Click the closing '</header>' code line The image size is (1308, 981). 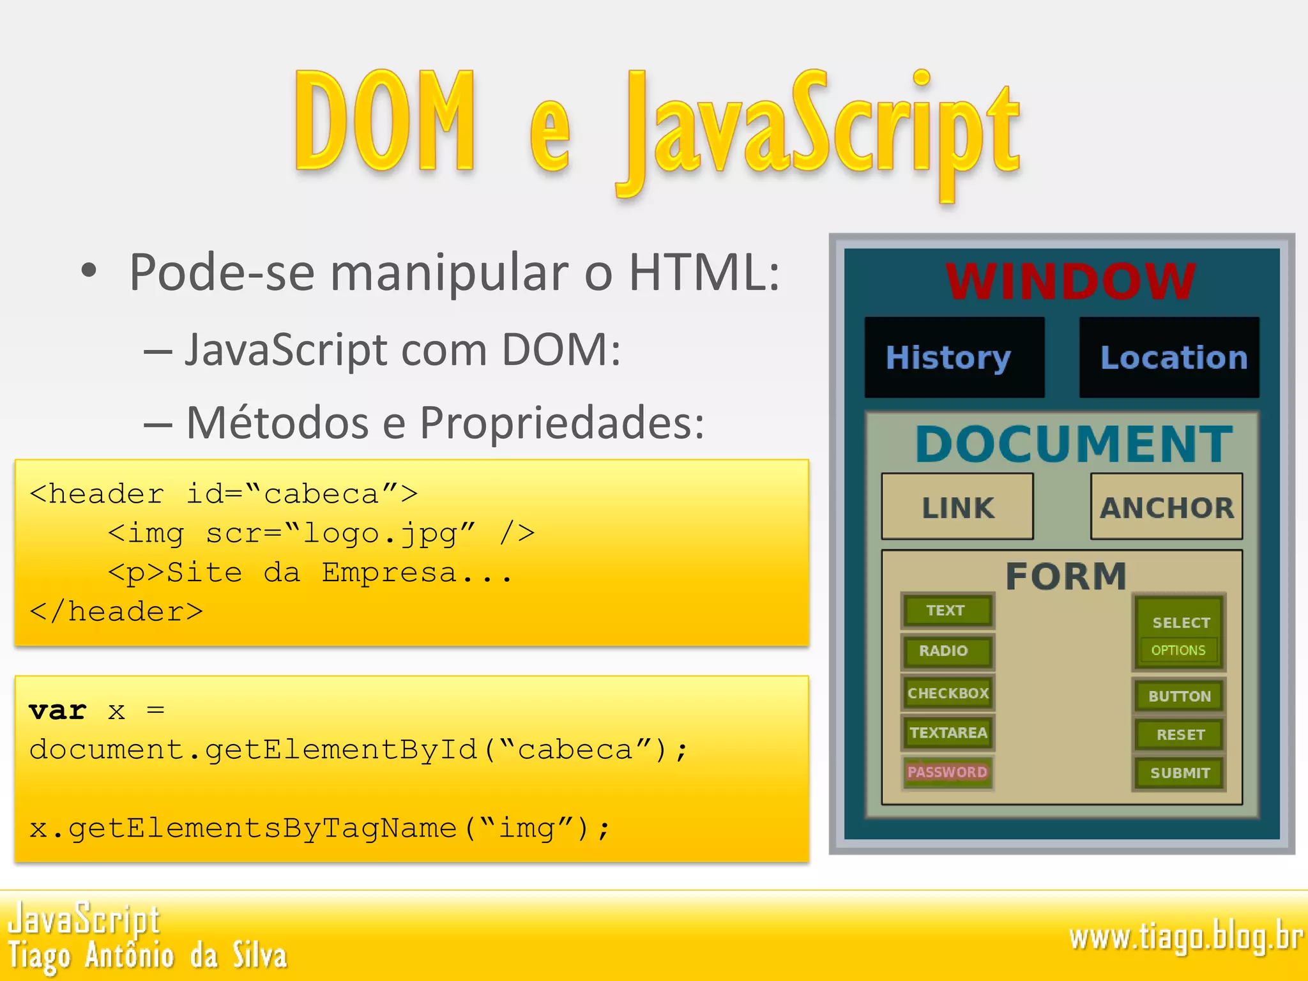tap(116, 612)
